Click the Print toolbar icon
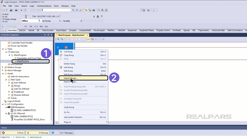 (x=16, y=10)
